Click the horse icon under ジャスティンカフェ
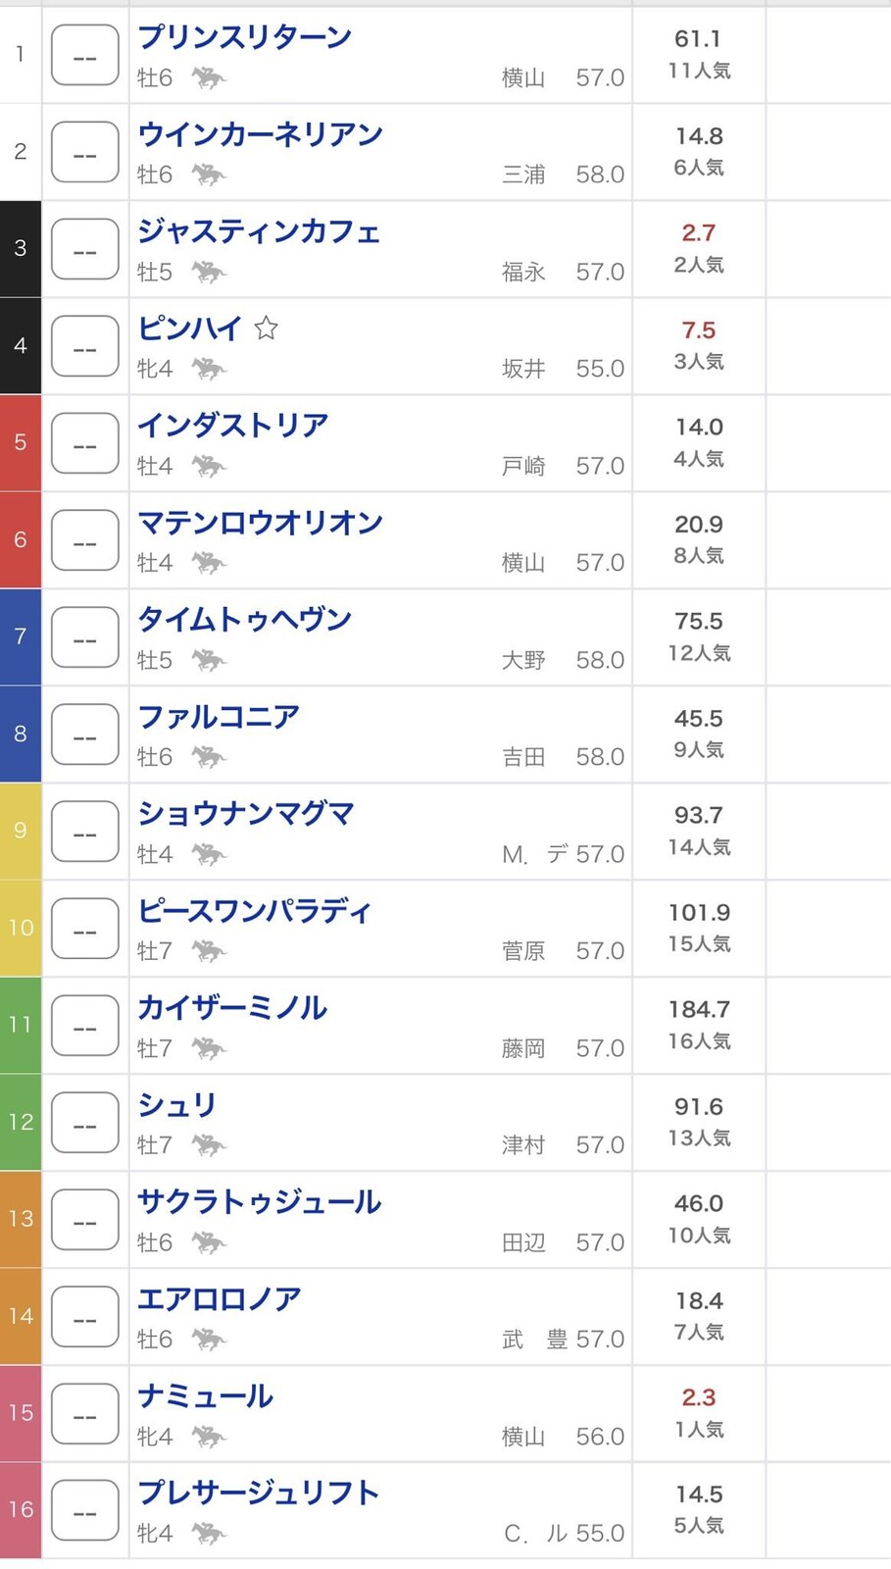This screenshot has height=1569, width=891. [x=209, y=272]
